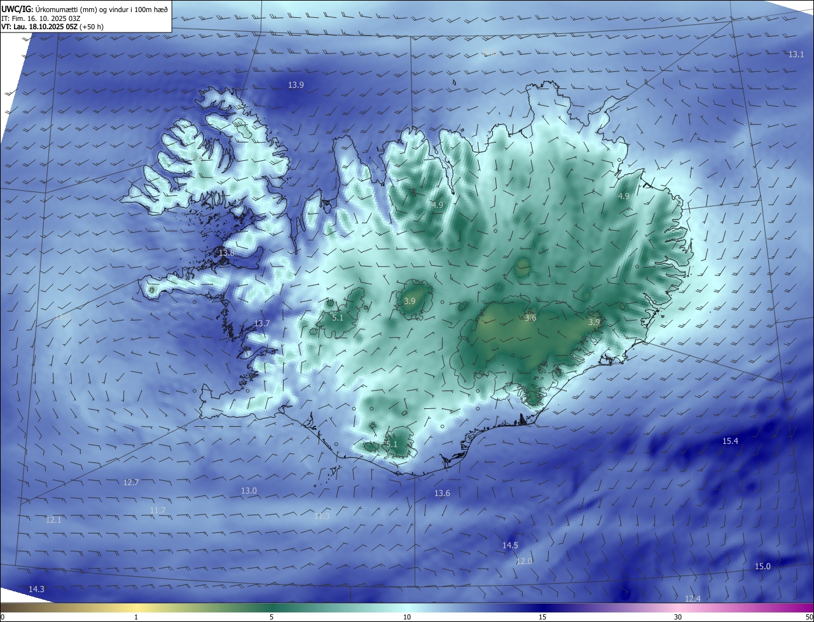Click the 13.8 value in Breiðafjörður bay
Viewport: 814px width, 622px height.
226,253
